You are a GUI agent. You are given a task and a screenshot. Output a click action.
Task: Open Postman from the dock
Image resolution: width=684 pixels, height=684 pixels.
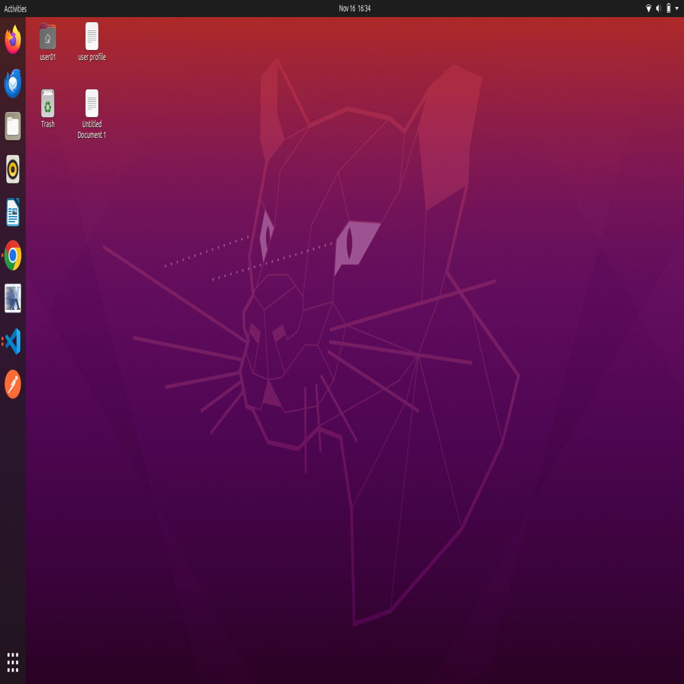(12, 384)
